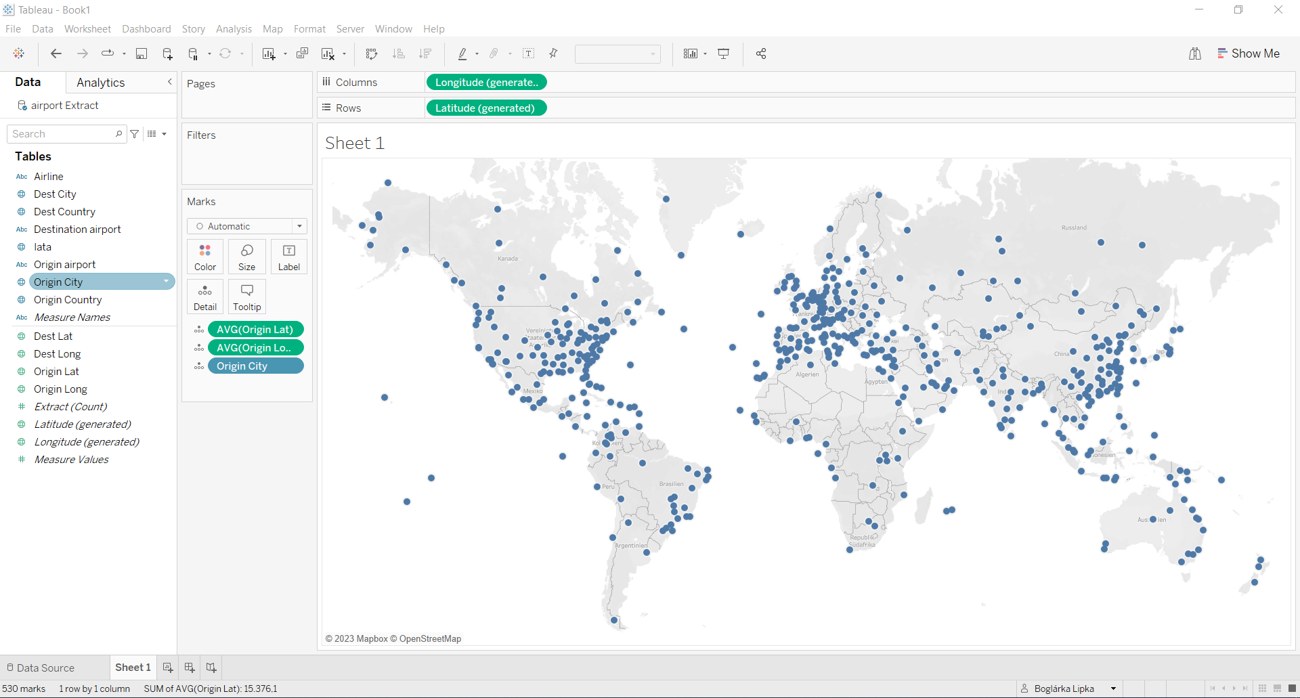The height and width of the screenshot is (698, 1300).
Task: Click the Share workbook icon
Action: [761, 54]
